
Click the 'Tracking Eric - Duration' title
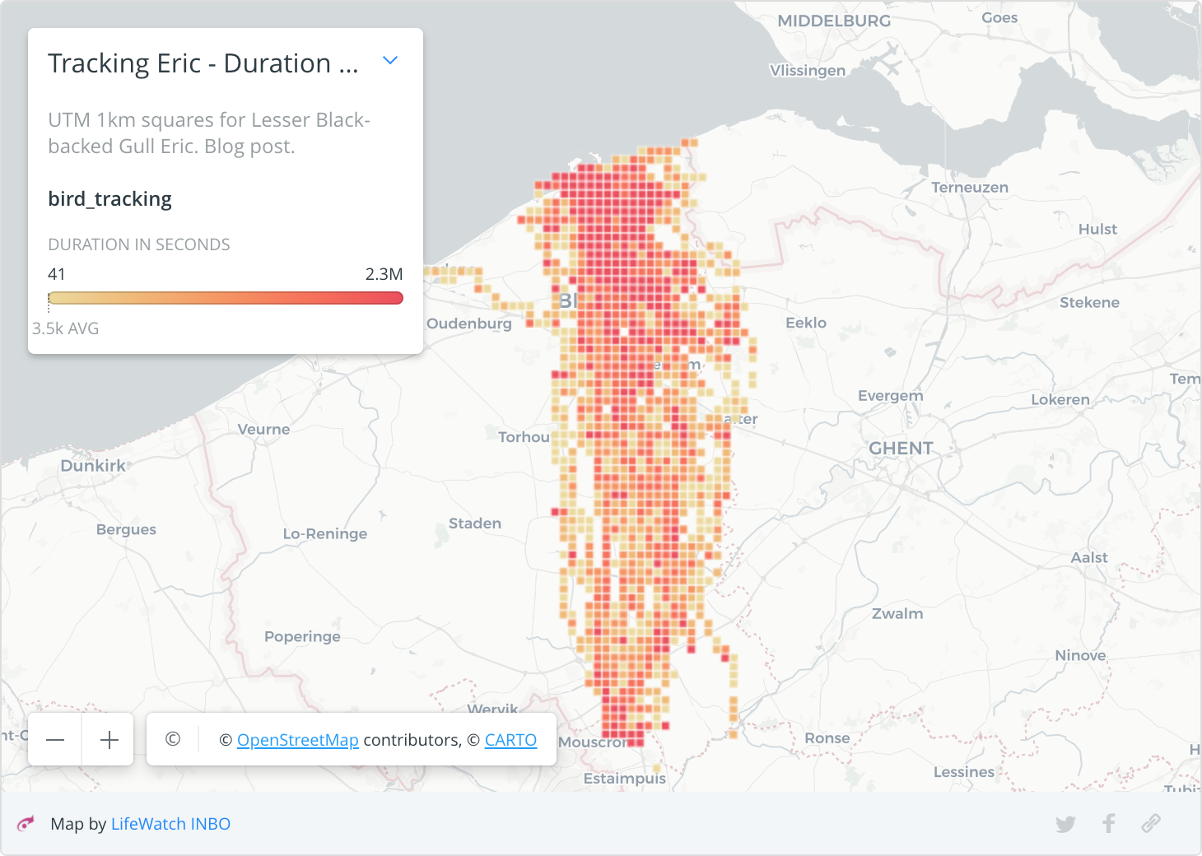(203, 63)
